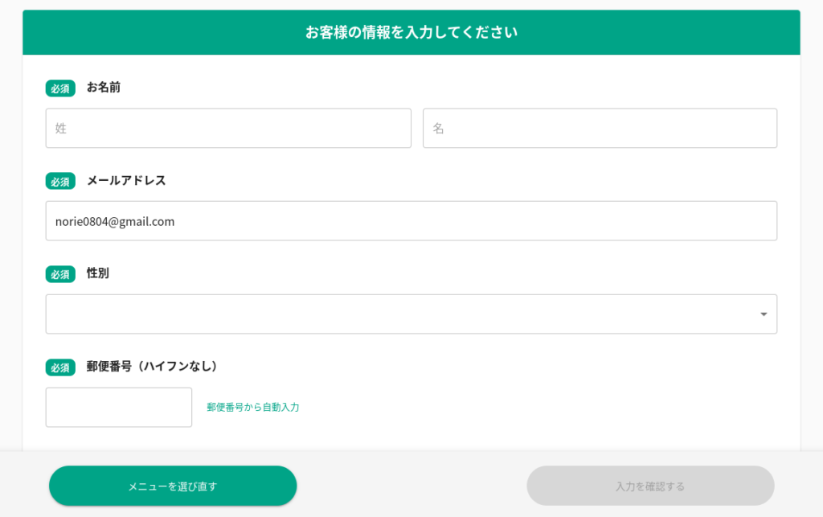Click the 必須 badge next to 郵便番号
This screenshot has width=823, height=517.
point(60,367)
